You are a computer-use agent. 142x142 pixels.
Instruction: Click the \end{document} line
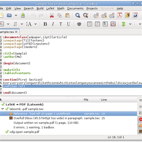coord(15,93)
